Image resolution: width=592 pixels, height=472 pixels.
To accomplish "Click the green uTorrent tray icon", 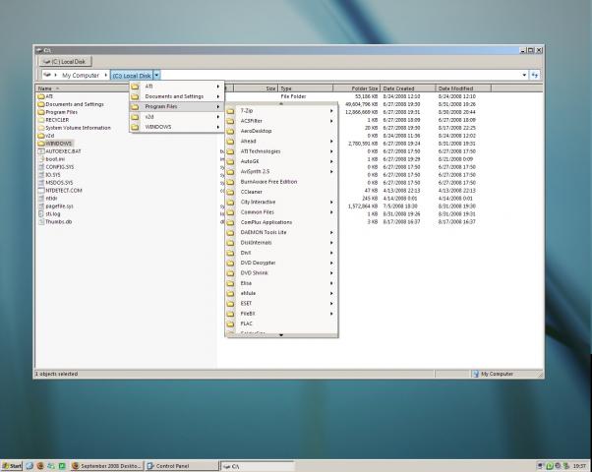I will [550, 466].
